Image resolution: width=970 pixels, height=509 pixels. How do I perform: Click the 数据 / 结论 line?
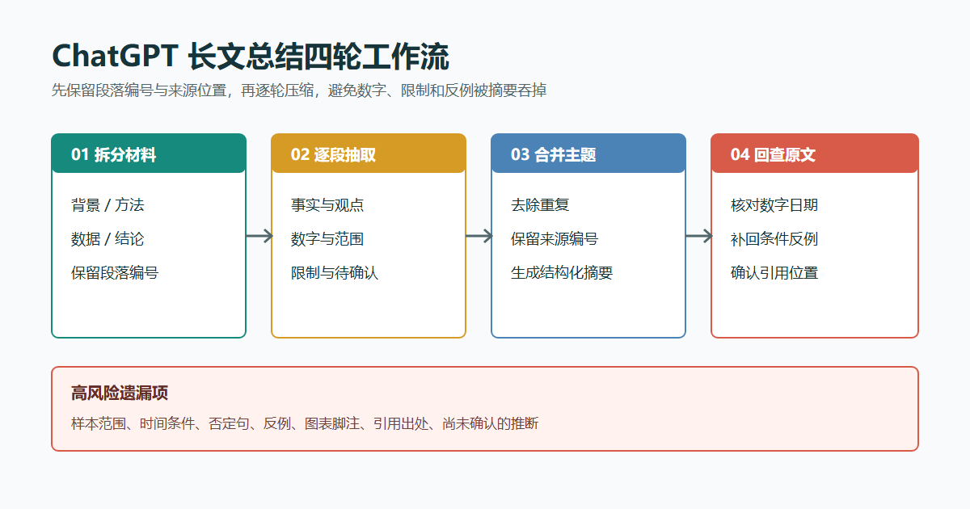pyautogui.click(x=108, y=239)
